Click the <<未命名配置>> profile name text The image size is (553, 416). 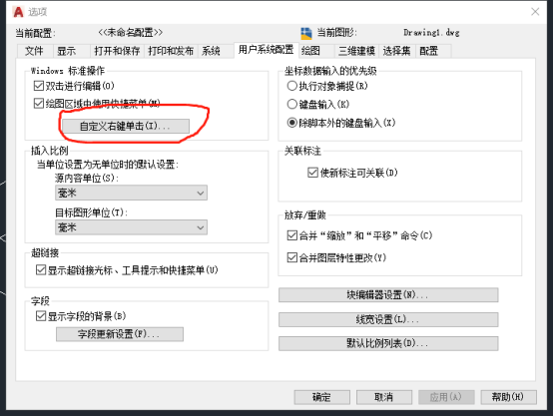(130, 33)
